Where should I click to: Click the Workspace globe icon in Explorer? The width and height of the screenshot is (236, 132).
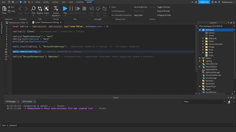point(203,30)
